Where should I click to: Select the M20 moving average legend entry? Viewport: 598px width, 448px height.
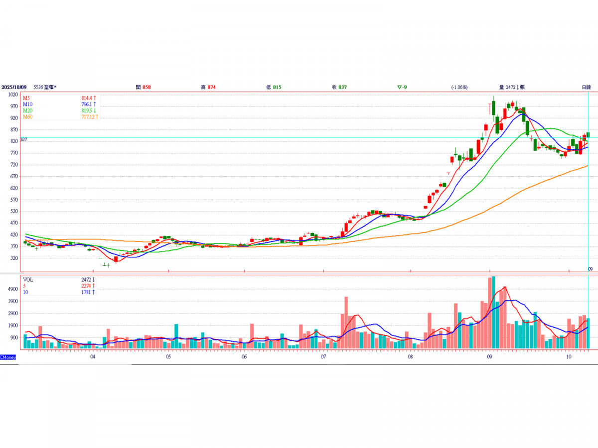click(x=28, y=111)
